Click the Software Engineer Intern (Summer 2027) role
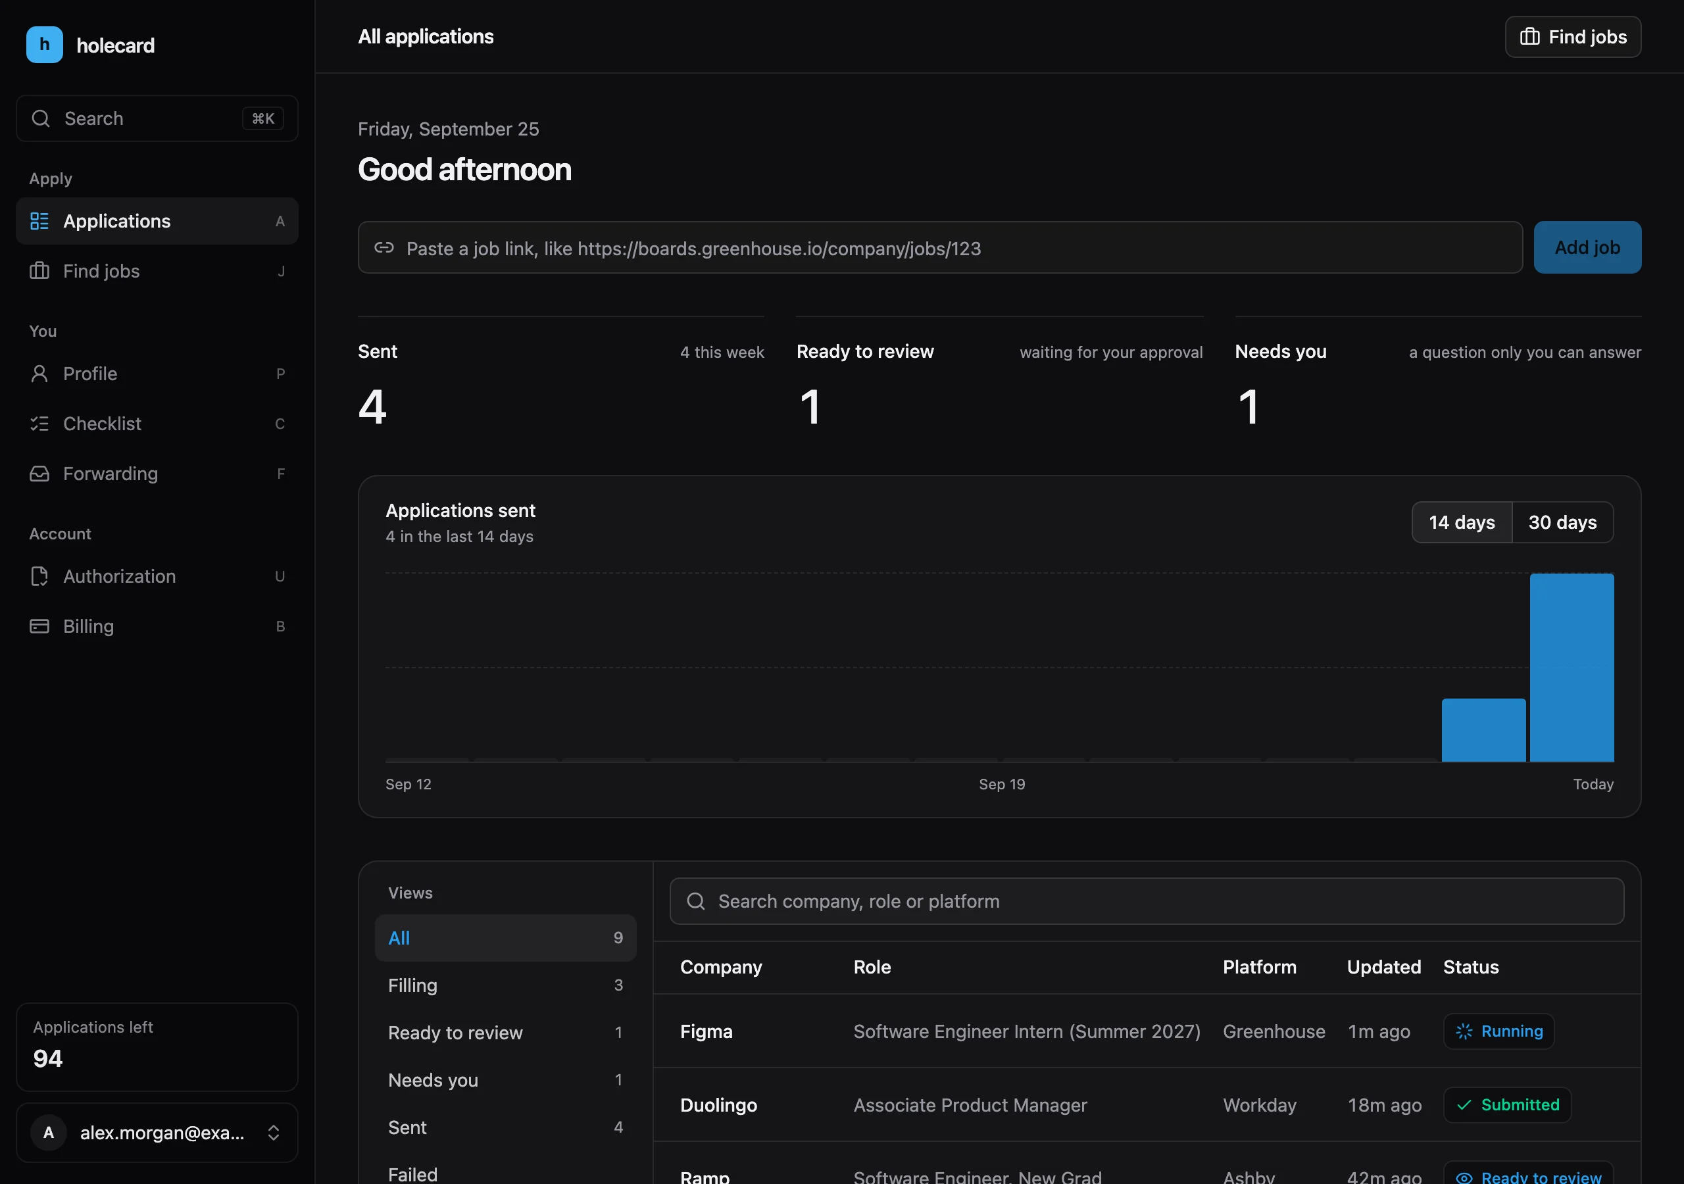This screenshot has height=1184, width=1684. coord(1027,1031)
